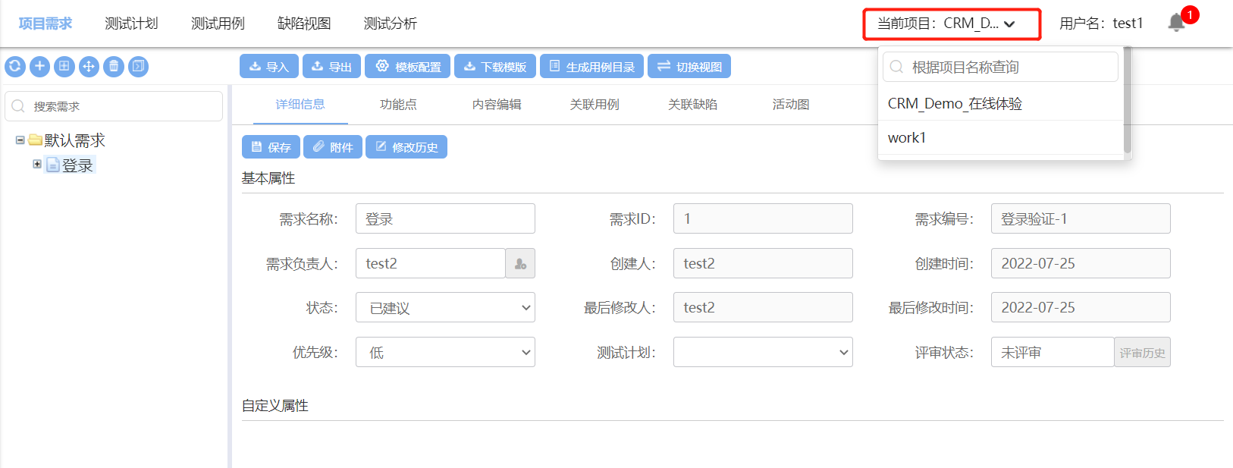Collapse the 默认需求 folder node
Image resolution: width=1233 pixels, height=468 pixels.
(x=20, y=140)
